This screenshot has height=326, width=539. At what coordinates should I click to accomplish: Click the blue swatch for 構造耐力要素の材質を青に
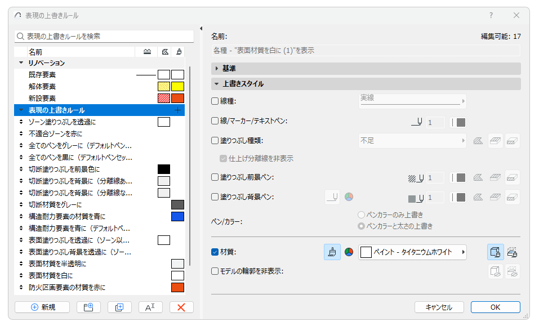click(177, 217)
